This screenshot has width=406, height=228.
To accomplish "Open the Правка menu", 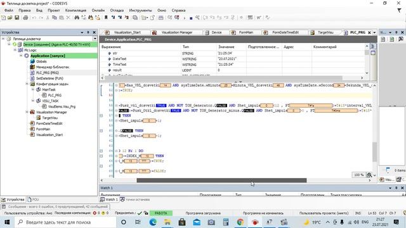I will pyautogui.click(x=25, y=10).
